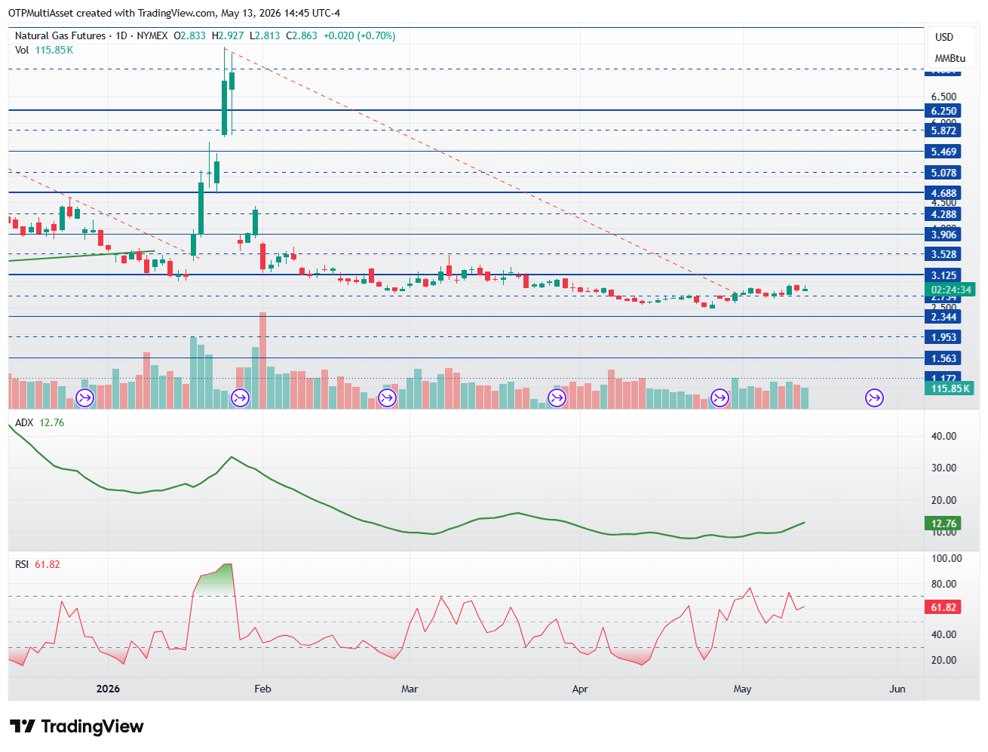
Task: Click the TradingView logo at bottom
Action: click(x=76, y=726)
